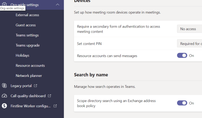Viewport: 202px width, 118px height.
Task: Open Resource accounts in sidebar
Action: (x=30, y=65)
